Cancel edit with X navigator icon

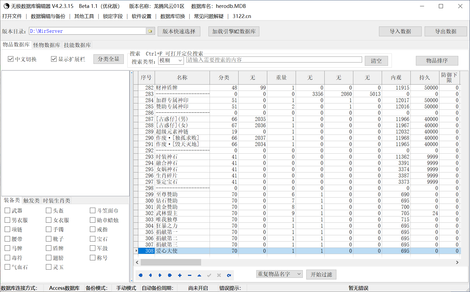tap(219, 275)
